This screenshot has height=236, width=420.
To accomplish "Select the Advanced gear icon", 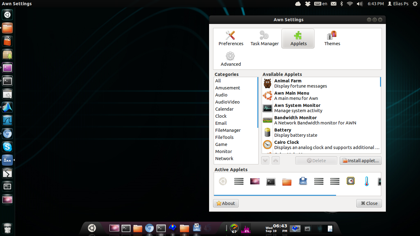I will (230, 56).
